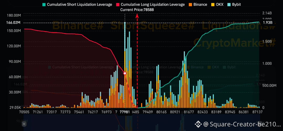Image resolution: width=283 pixels, height=131 pixels.
Task: Click the 500.00M right axis label
Action: [270, 85]
